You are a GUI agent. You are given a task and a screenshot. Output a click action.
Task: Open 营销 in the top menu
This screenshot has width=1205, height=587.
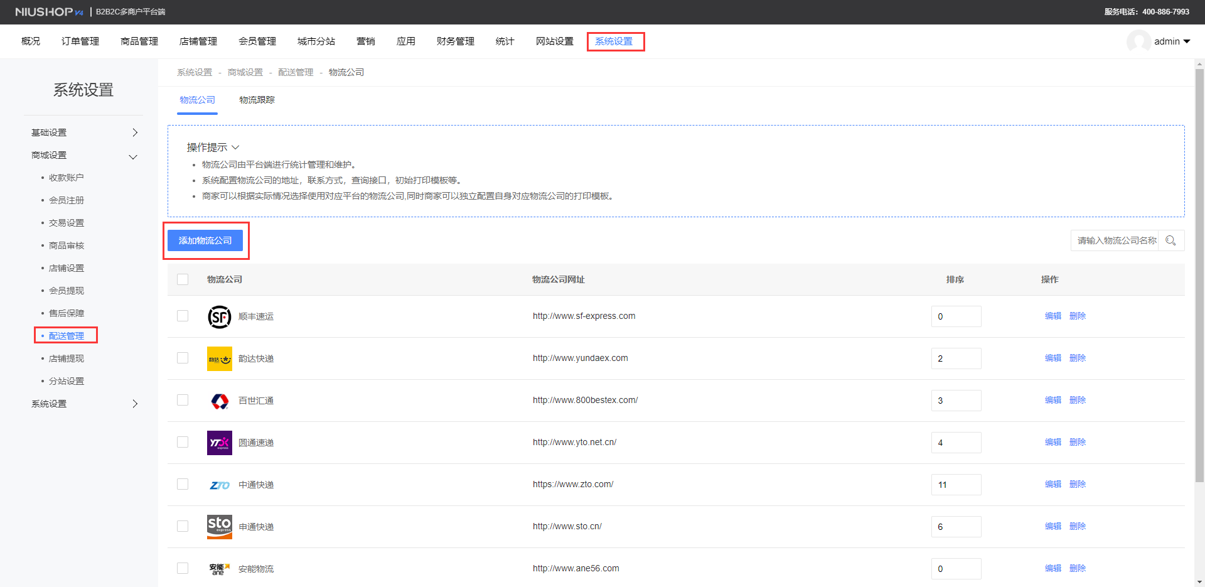[x=366, y=41]
